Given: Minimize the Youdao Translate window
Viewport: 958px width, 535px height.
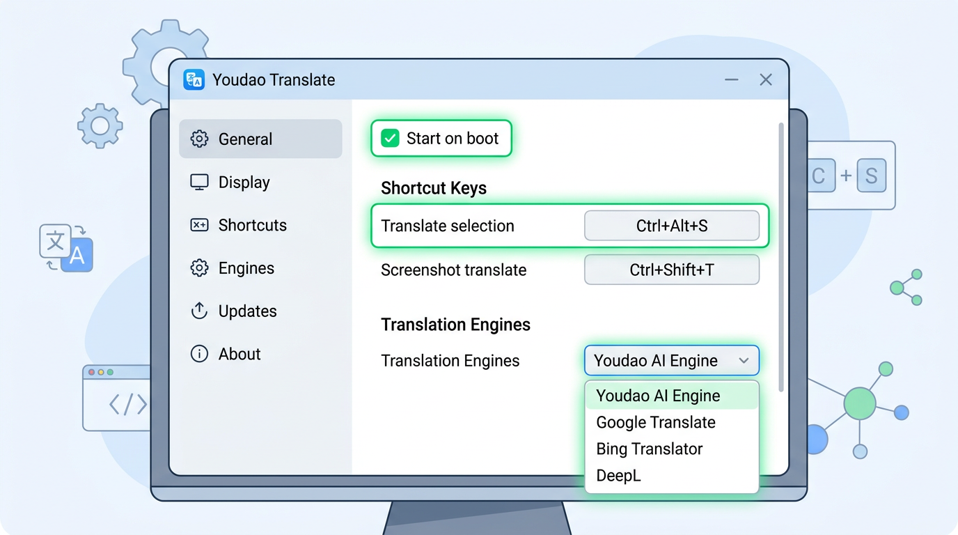Looking at the screenshot, I should [x=732, y=80].
